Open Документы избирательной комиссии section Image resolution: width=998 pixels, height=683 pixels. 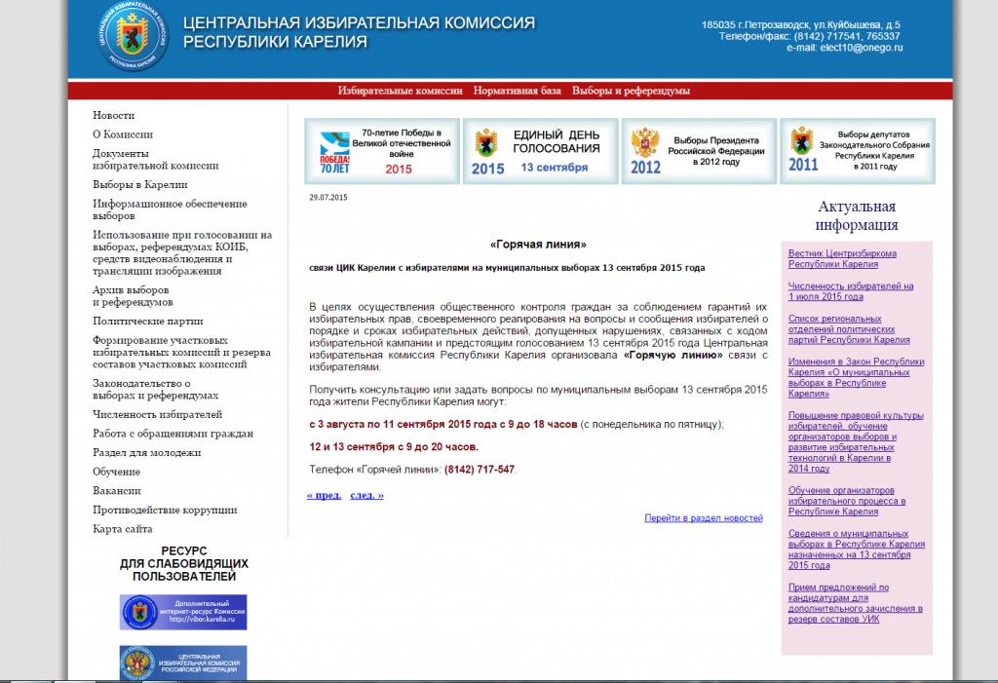click(155, 159)
